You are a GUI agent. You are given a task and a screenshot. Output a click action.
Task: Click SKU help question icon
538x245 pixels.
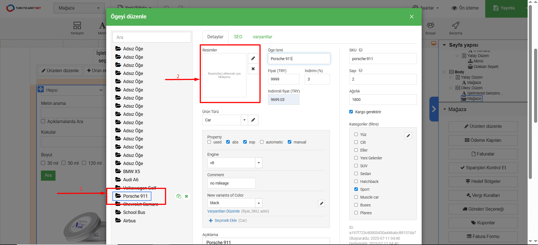click(361, 50)
